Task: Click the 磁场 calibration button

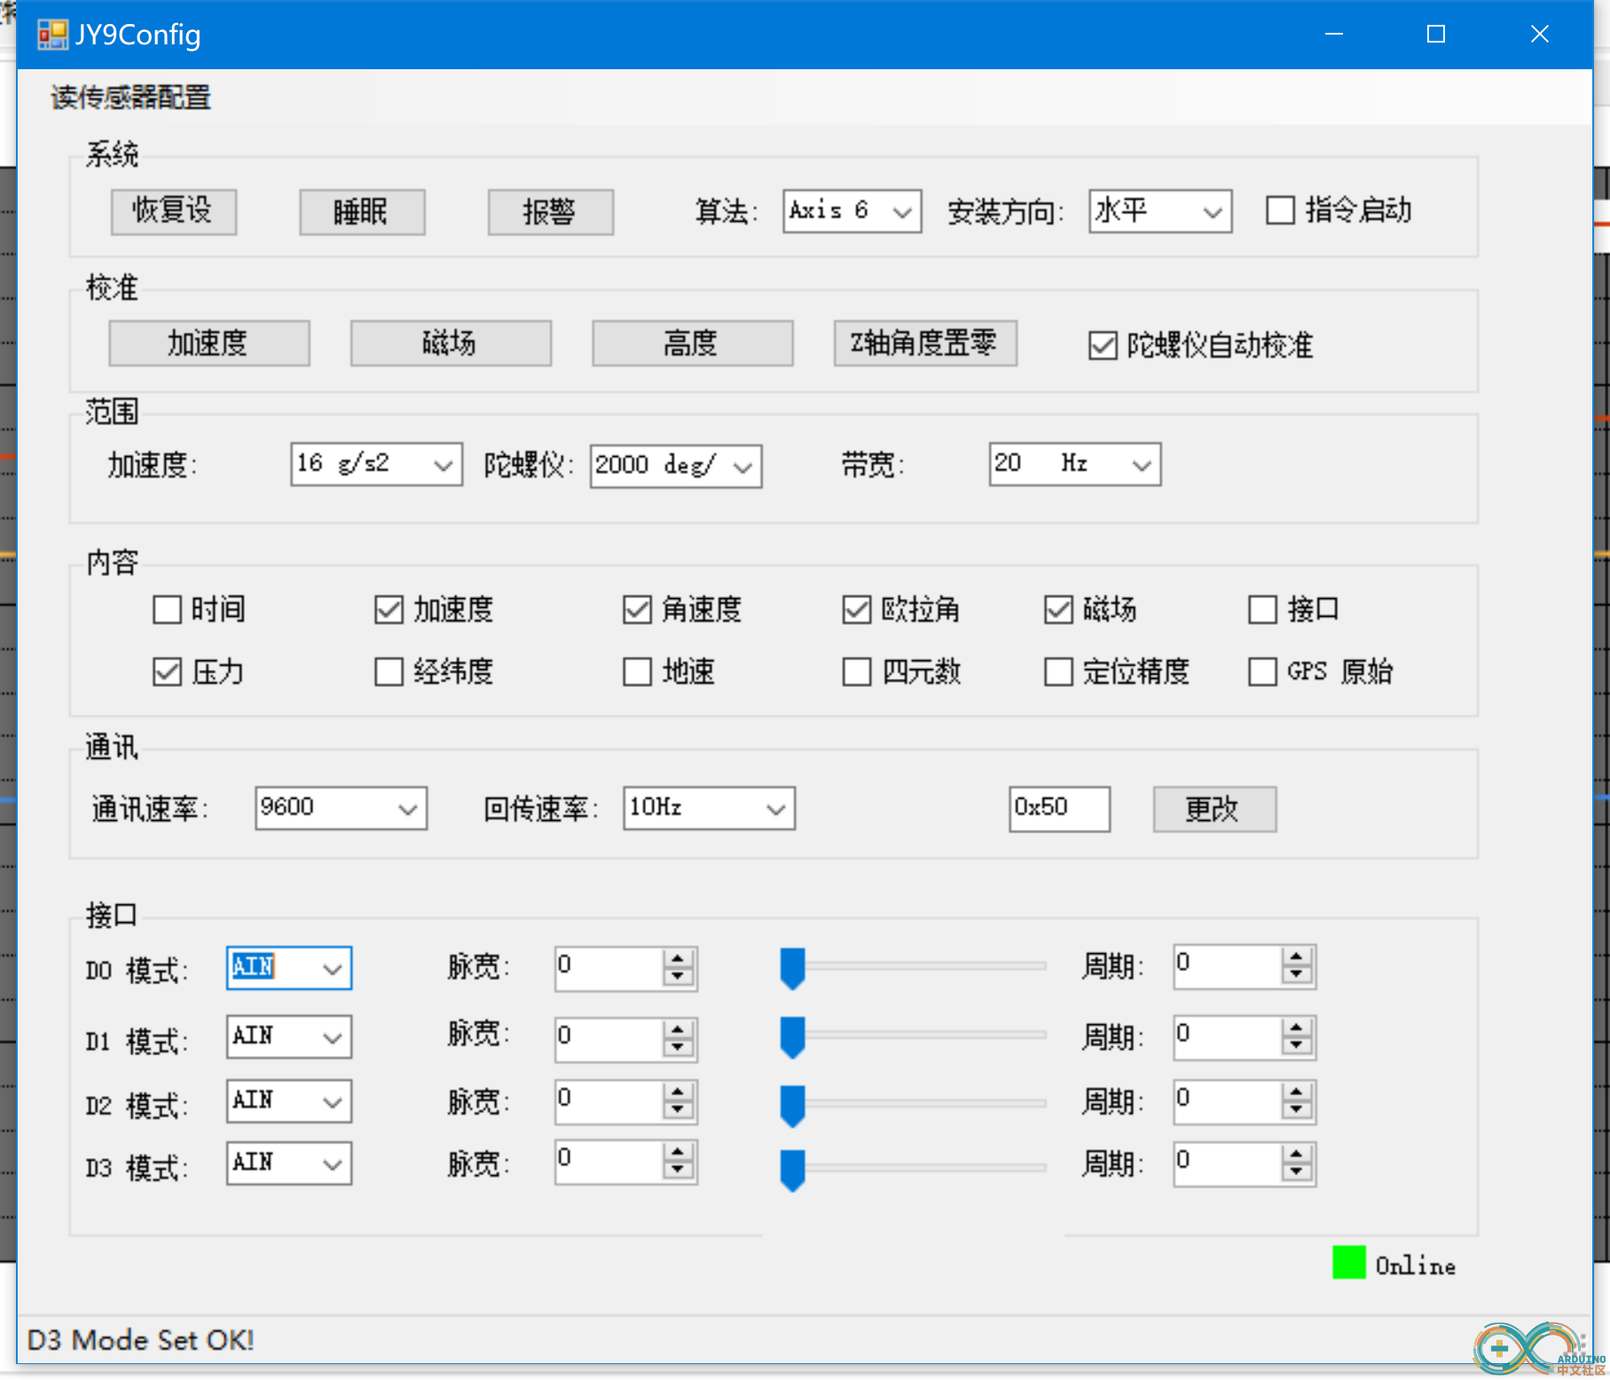Action: 451,343
